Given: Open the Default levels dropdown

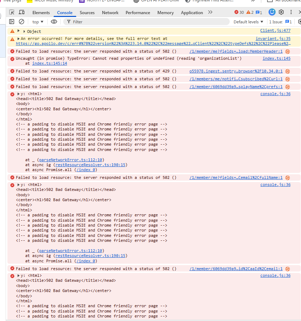Looking at the screenshot, I should coord(248,22).
